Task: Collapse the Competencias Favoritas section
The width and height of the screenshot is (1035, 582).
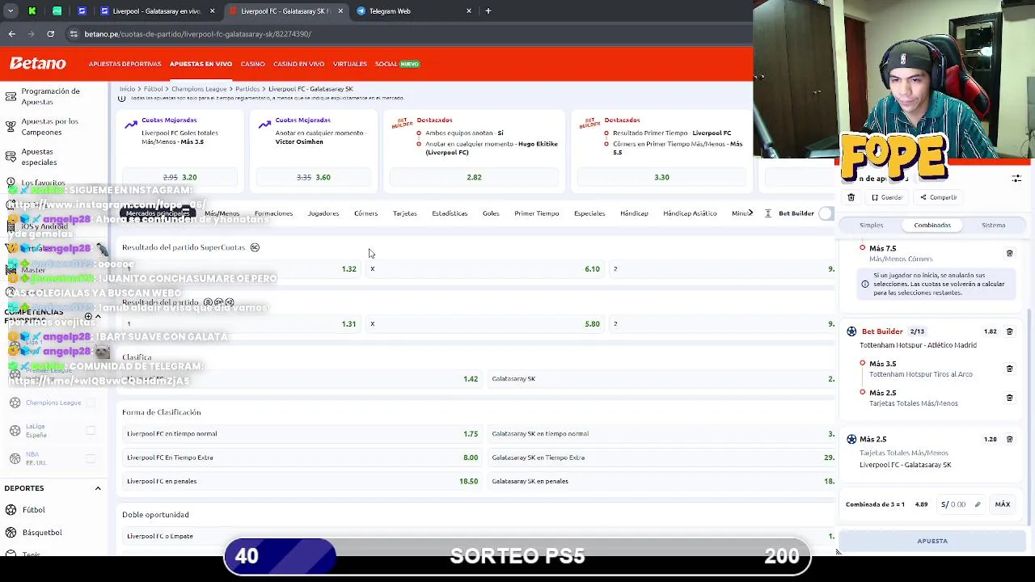Action: (98, 316)
